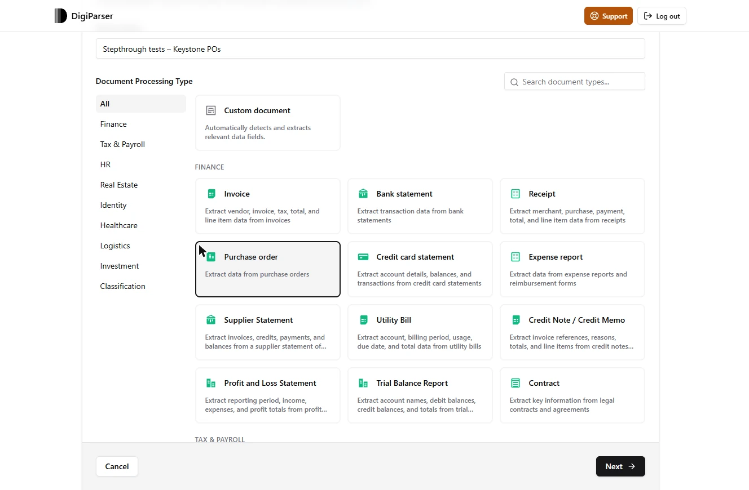The width and height of the screenshot is (749, 490).
Task: Select the Finance category filter
Action: pyautogui.click(x=141, y=124)
